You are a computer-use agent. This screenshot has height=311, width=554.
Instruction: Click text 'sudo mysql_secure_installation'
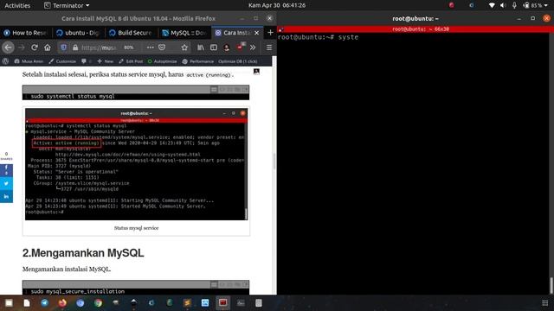[x=78, y=292]
